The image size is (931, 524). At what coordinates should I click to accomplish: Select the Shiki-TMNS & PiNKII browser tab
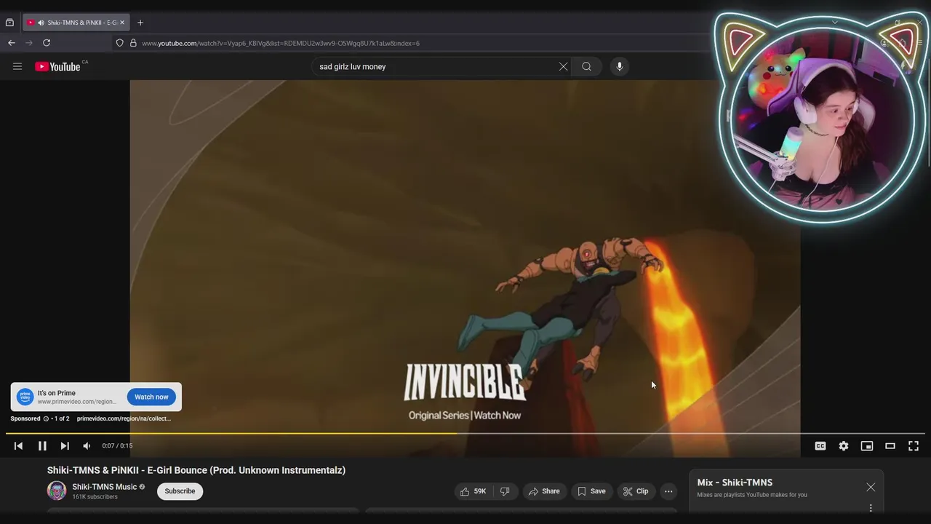click(76, 23)
